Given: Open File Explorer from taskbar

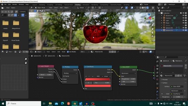Looking at the screenshot, I should (50, 103).
